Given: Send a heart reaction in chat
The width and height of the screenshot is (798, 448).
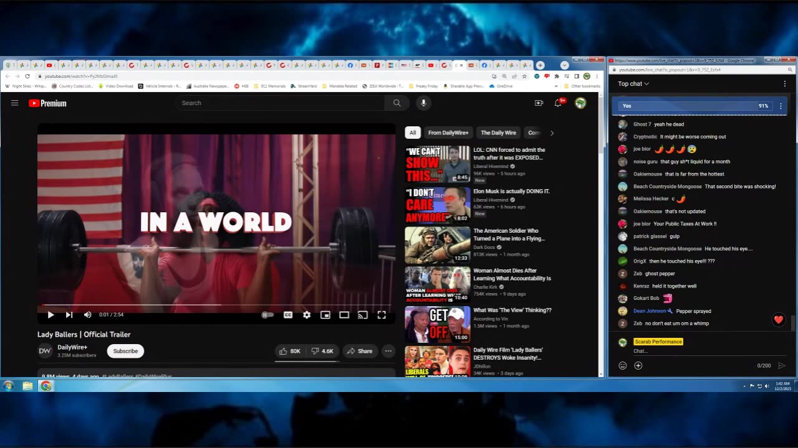Looking at the screenshot, I should (x=779, y=320).
